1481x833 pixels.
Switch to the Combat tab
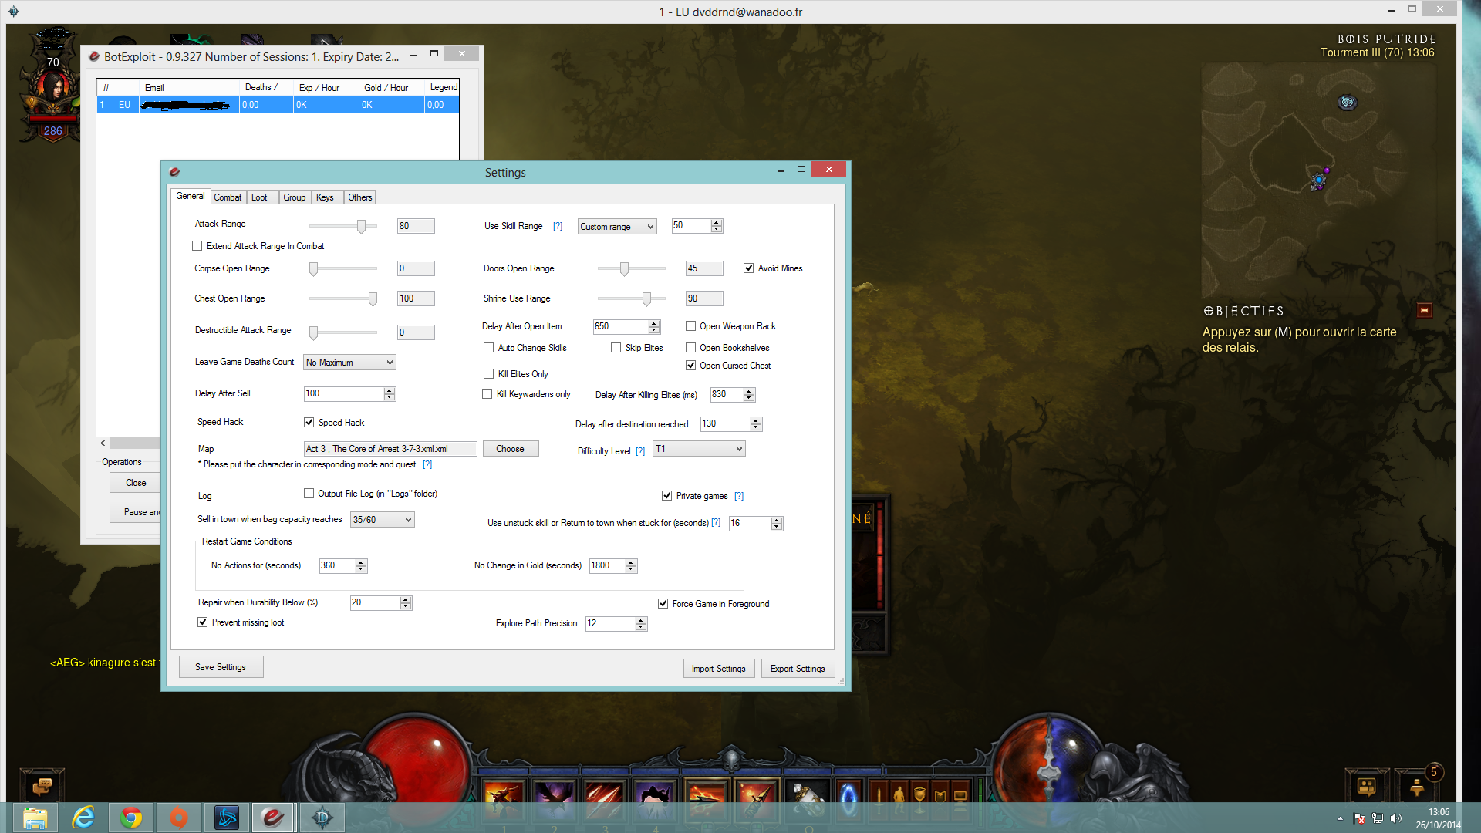[228, 197]
